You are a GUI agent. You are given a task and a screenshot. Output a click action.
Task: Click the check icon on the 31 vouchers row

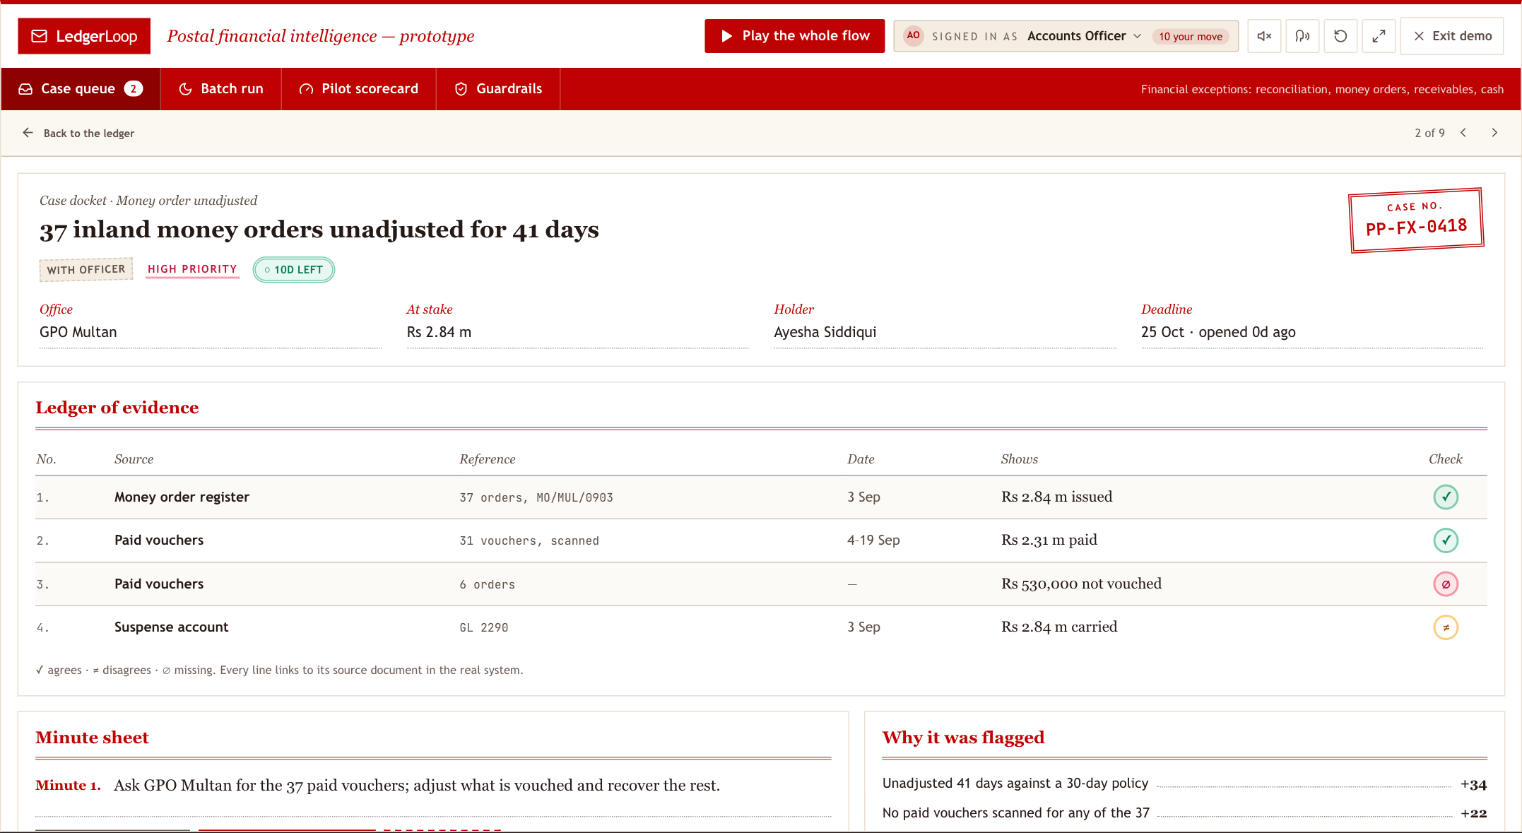[1446, 540]
